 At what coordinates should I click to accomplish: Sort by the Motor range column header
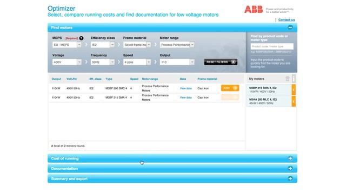tap(150, 79)
